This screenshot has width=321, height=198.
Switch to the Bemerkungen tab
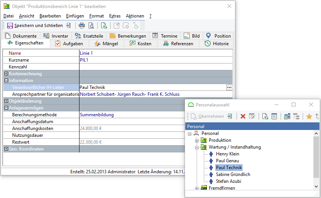[x=128, y=36]
